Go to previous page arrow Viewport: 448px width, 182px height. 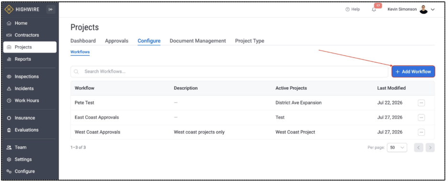pos(419,148)
